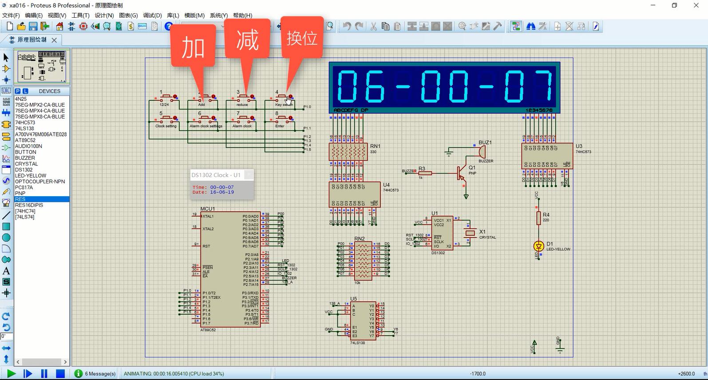Choose the Text Script Mode tool

pos(6,102)
